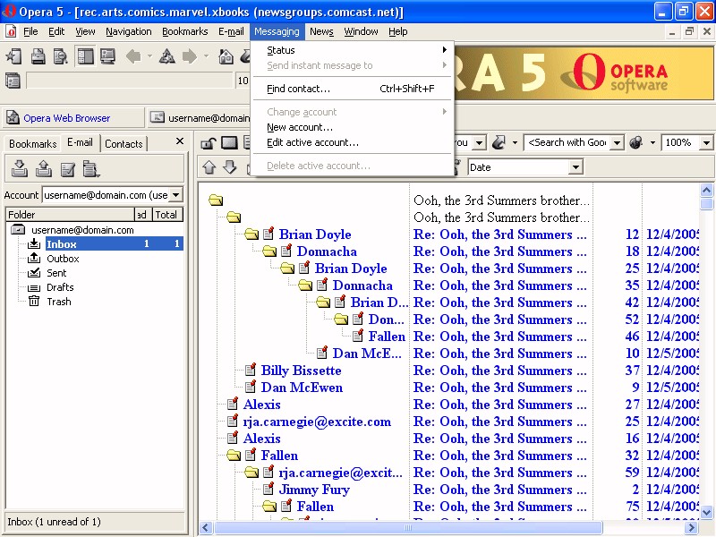Open the Date sort dropdown
This screenshot has height=537, width=716.
pos(576,167)
